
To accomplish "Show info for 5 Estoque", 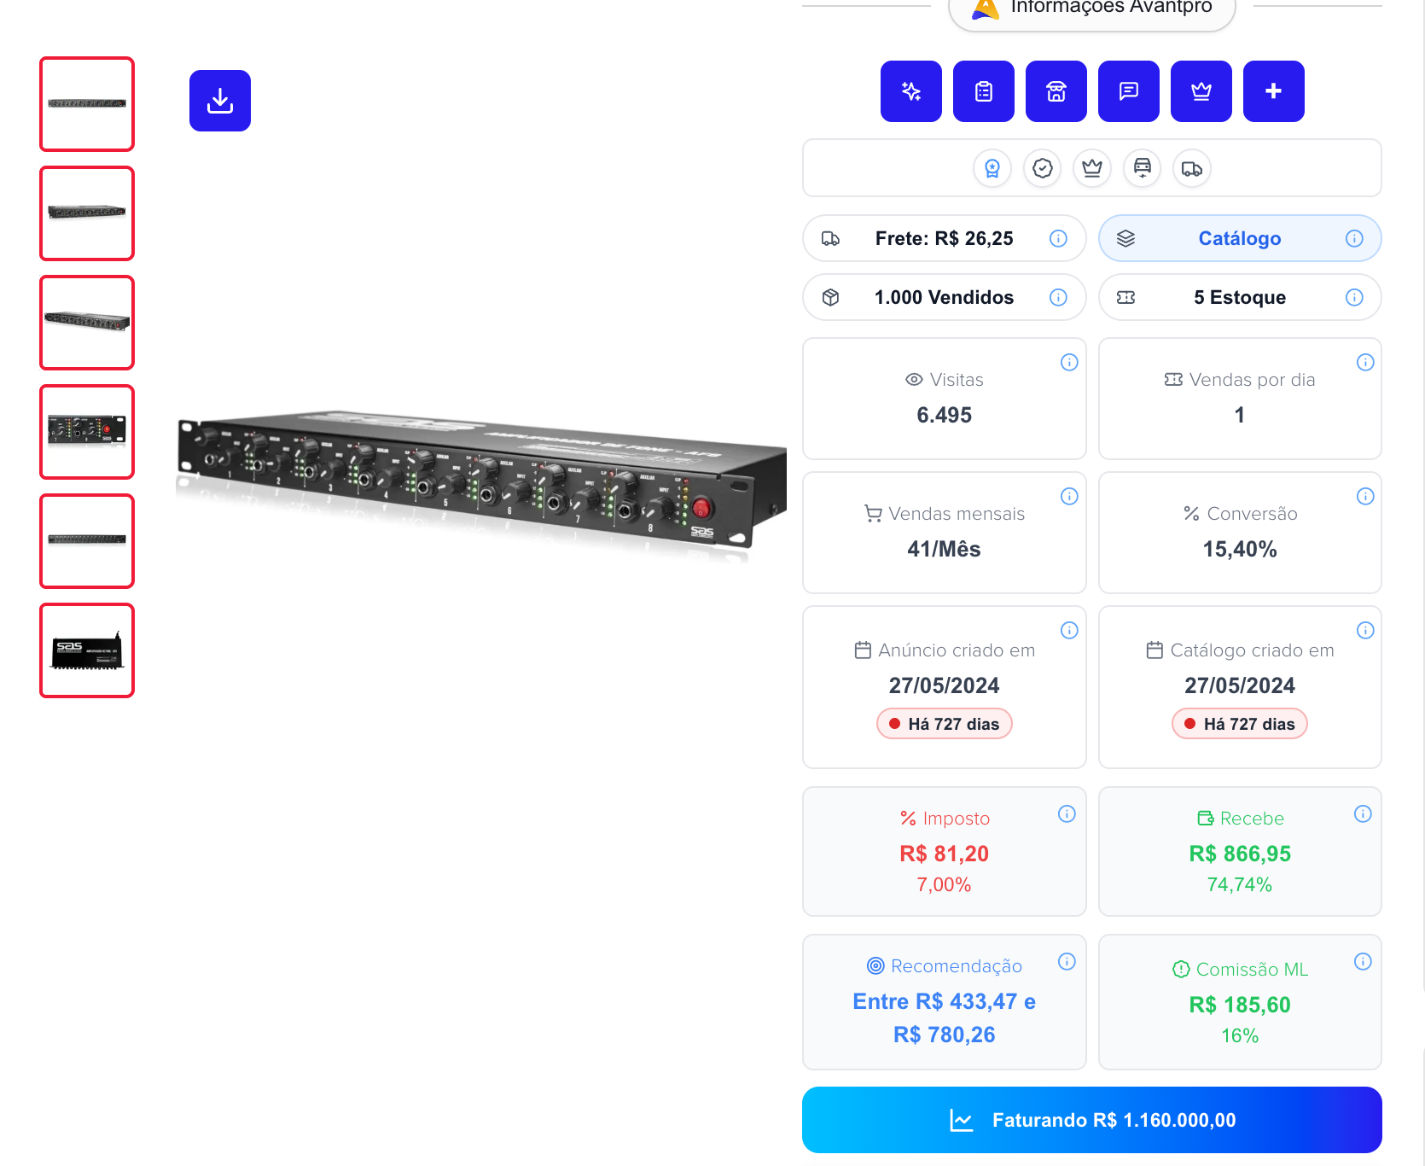I will 1354,297.
